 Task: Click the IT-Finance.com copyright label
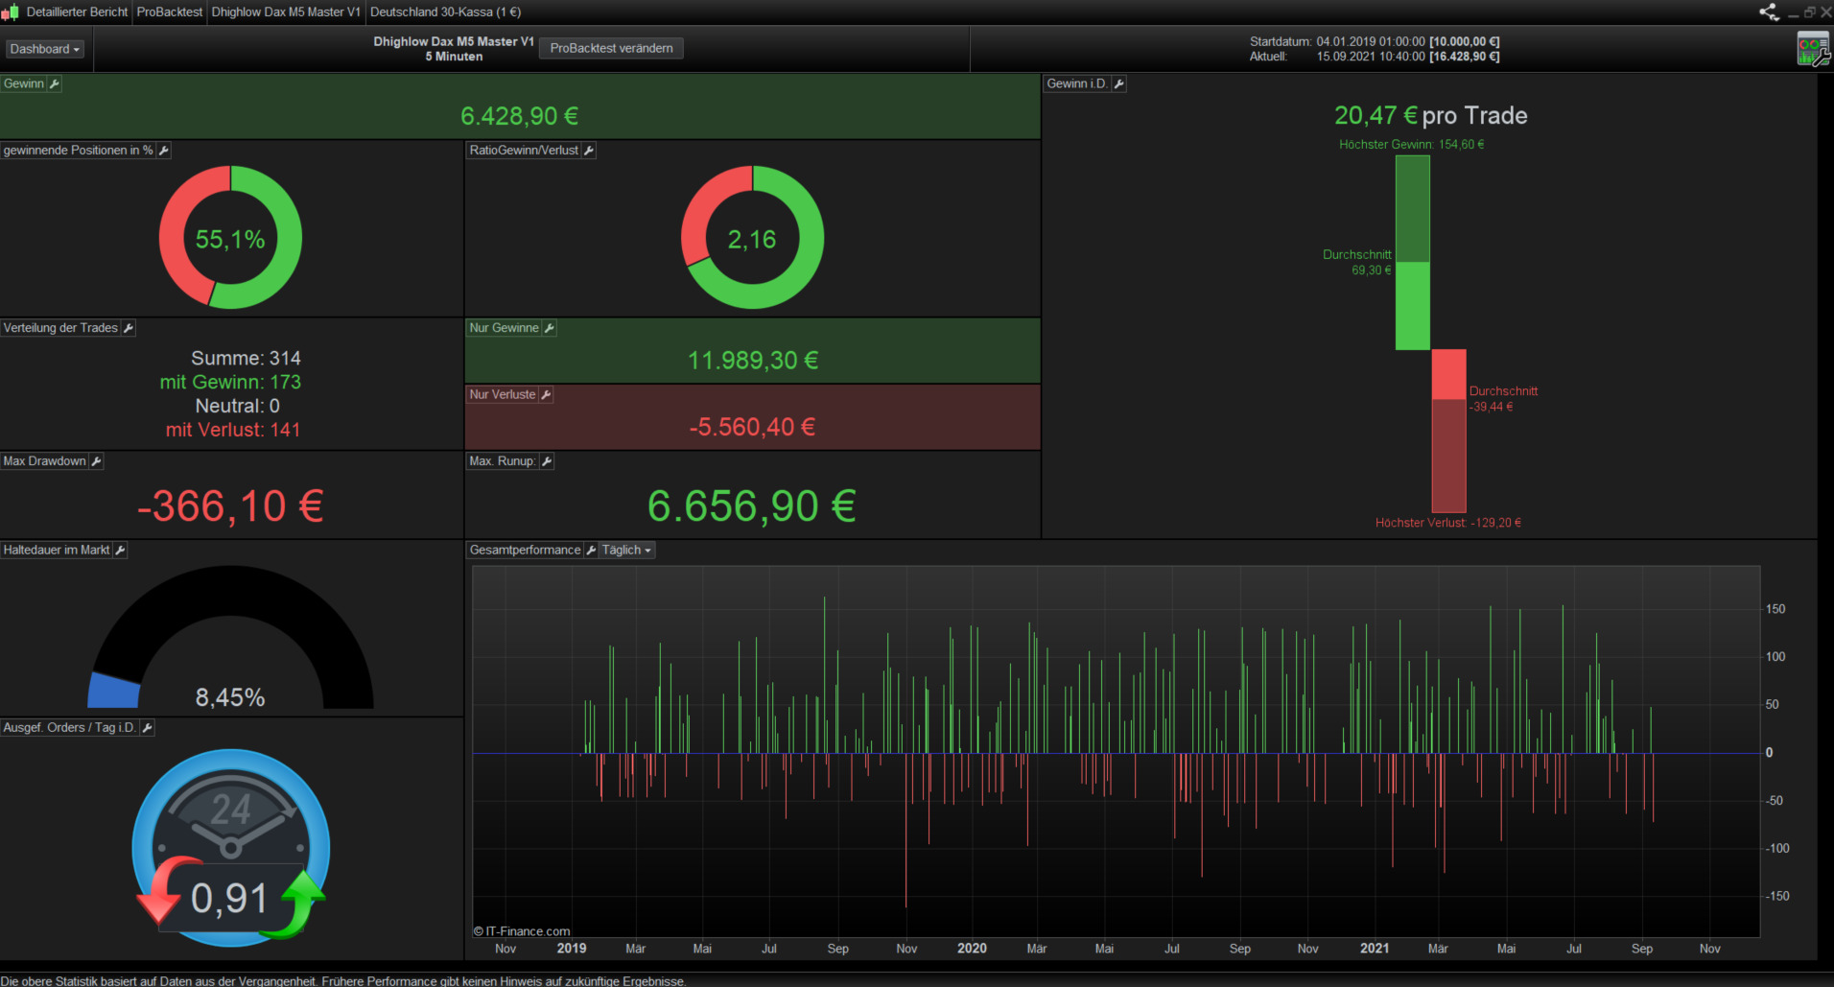522,931
